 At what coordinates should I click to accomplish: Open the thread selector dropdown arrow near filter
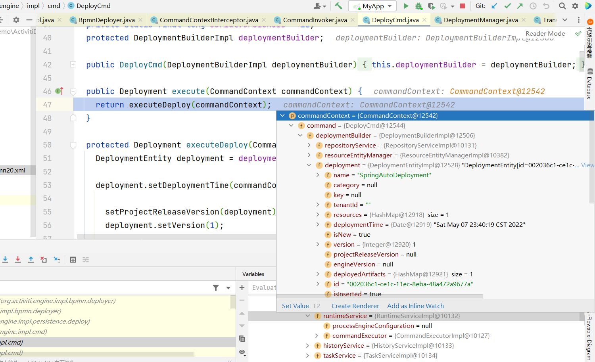coord(228,288)
